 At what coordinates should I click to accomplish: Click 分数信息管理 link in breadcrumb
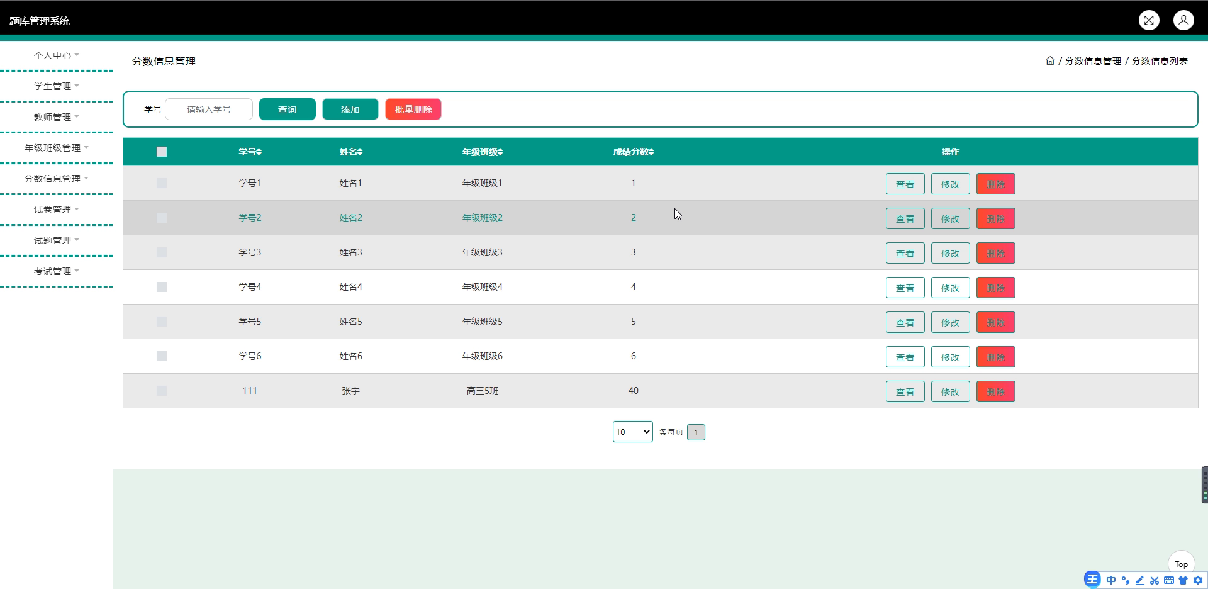[1093, 61]
